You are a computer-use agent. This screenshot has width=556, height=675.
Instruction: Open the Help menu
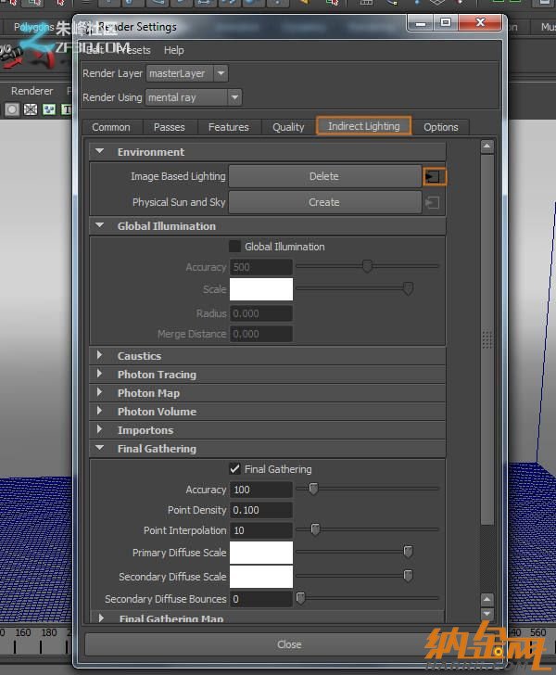174,50
